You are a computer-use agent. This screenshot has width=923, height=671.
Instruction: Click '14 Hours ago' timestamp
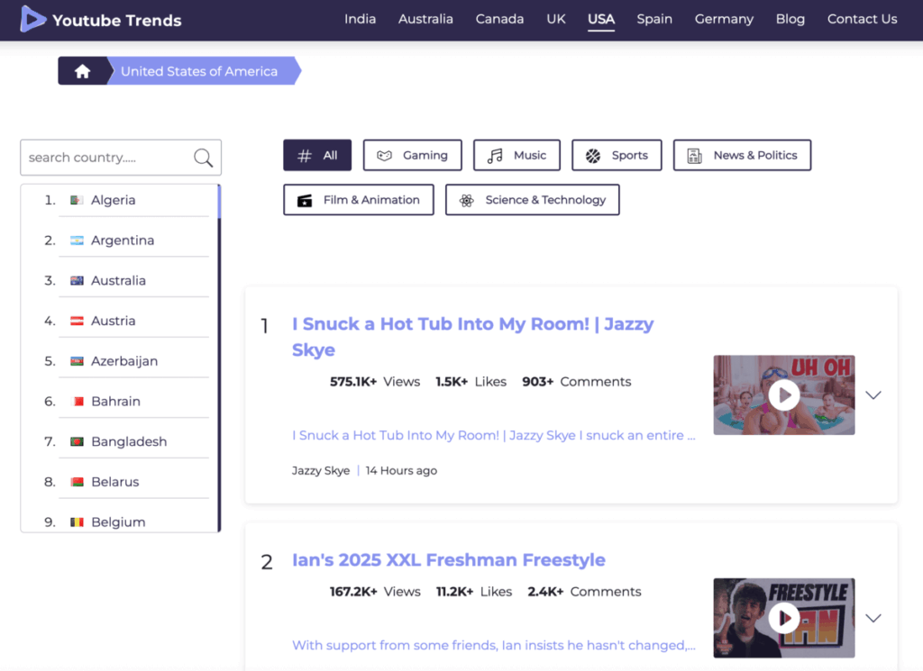(x=401, y=470)
